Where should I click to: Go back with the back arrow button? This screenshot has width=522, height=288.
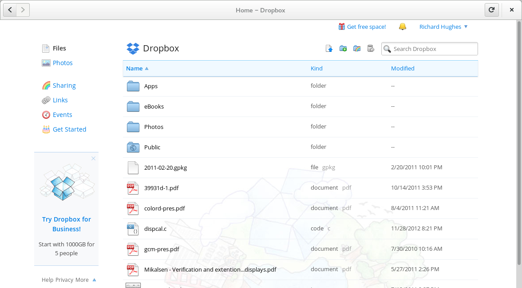tap(10, 10)
